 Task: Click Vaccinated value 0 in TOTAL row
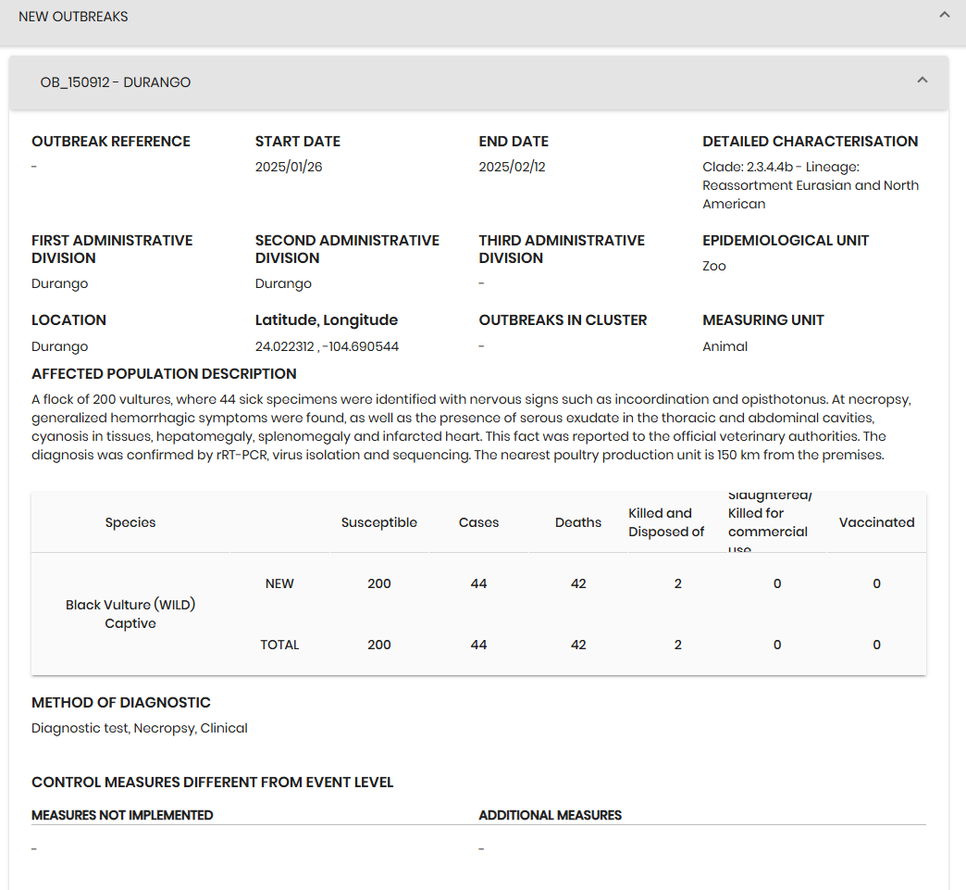[876, 645]
